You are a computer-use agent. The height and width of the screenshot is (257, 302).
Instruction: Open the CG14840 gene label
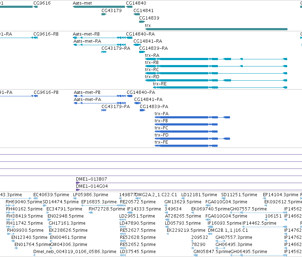click(x=136, y=3)
